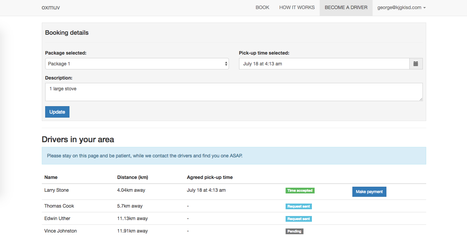Open the HOW IT WORKS page
467x246 pixels.
tap(297, 7)
